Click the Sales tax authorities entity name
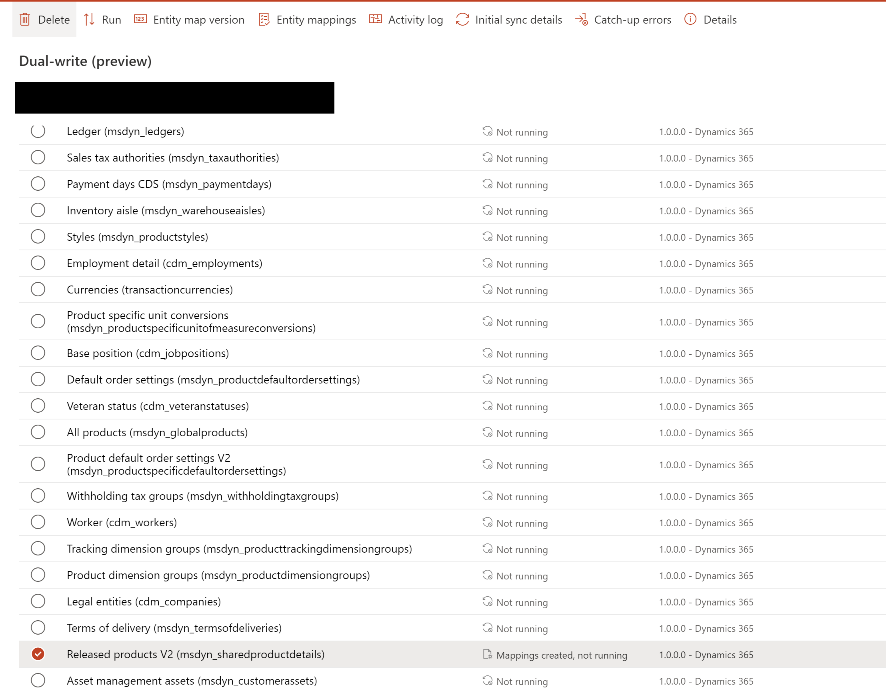 [173, 158]
